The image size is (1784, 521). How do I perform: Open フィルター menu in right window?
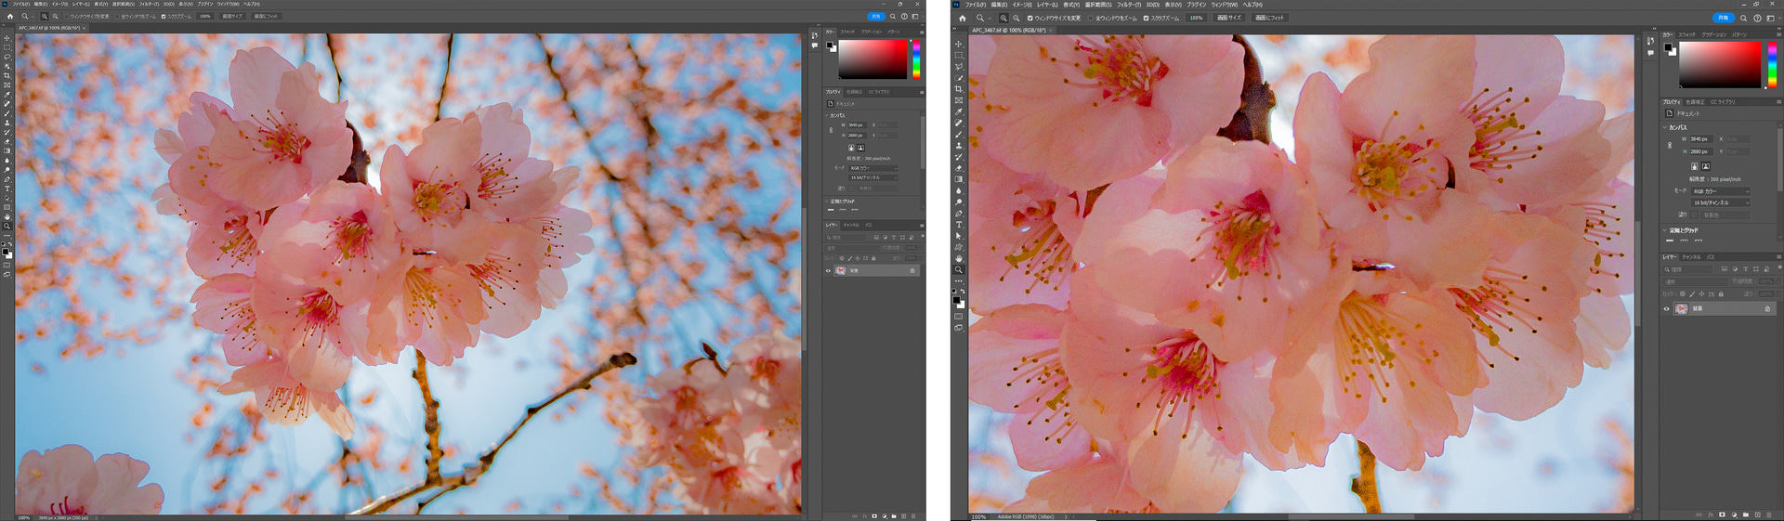[x=1129, y=5]
